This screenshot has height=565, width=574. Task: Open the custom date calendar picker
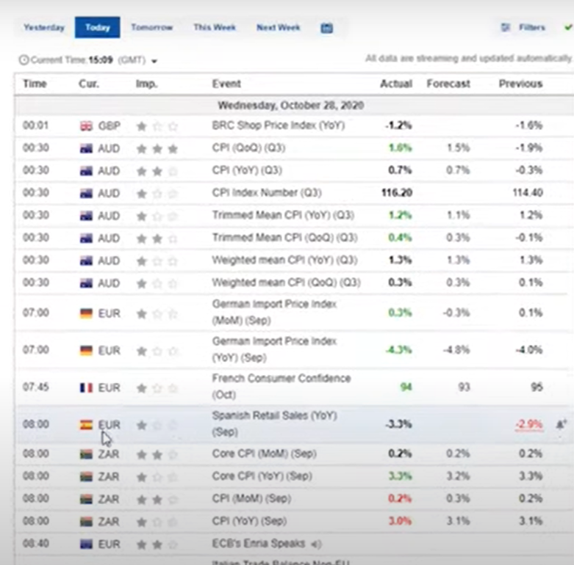pyautogui.click(x=327, y=28)
